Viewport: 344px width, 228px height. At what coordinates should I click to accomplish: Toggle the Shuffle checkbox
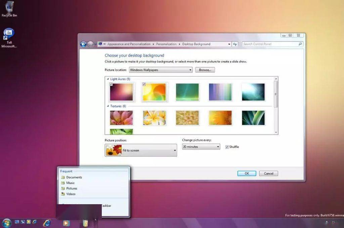tap(227, 147)
